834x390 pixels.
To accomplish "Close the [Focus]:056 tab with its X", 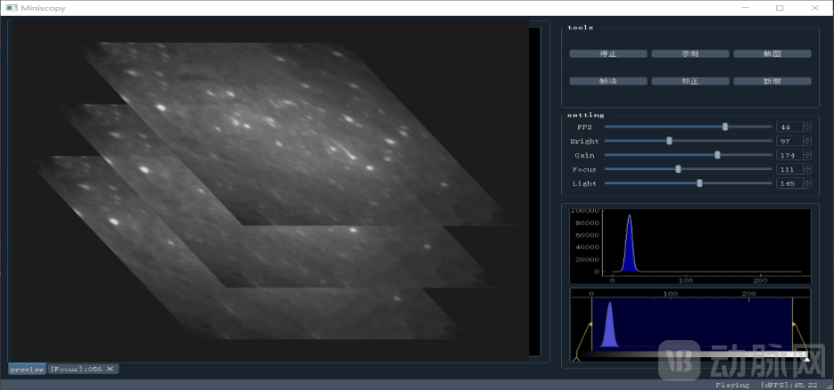I will pos(110,369).
